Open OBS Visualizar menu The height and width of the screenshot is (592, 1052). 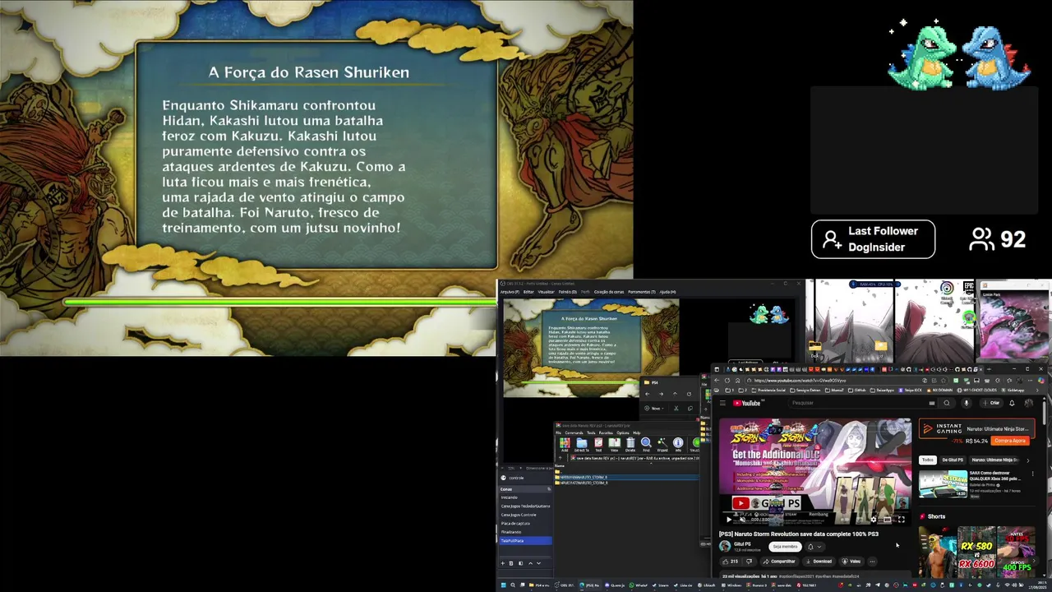tap(546, 292)
